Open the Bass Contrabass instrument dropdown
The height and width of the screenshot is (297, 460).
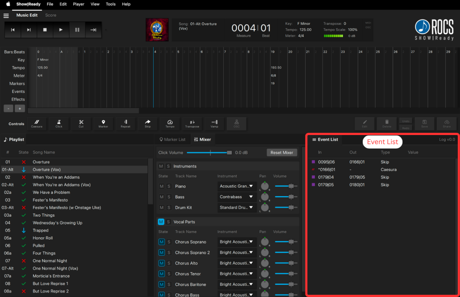click(237, 197)
